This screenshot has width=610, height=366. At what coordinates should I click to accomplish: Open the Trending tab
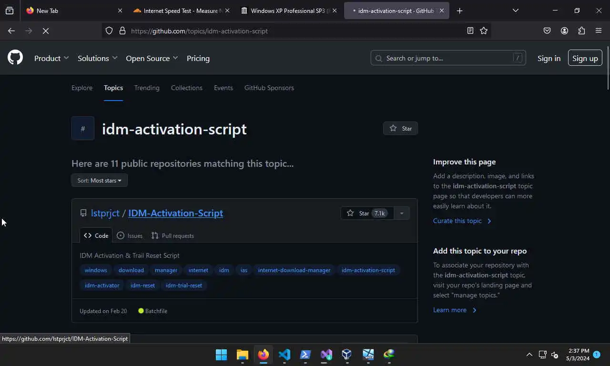coord(147,88)
